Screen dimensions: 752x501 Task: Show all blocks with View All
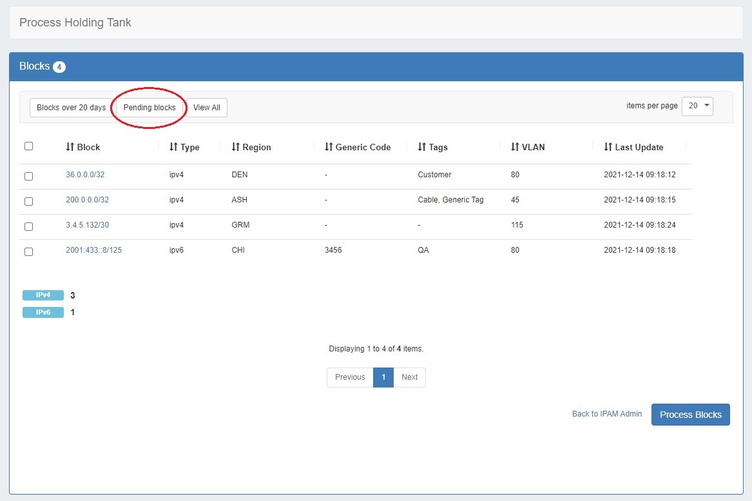tap(207, 108)
